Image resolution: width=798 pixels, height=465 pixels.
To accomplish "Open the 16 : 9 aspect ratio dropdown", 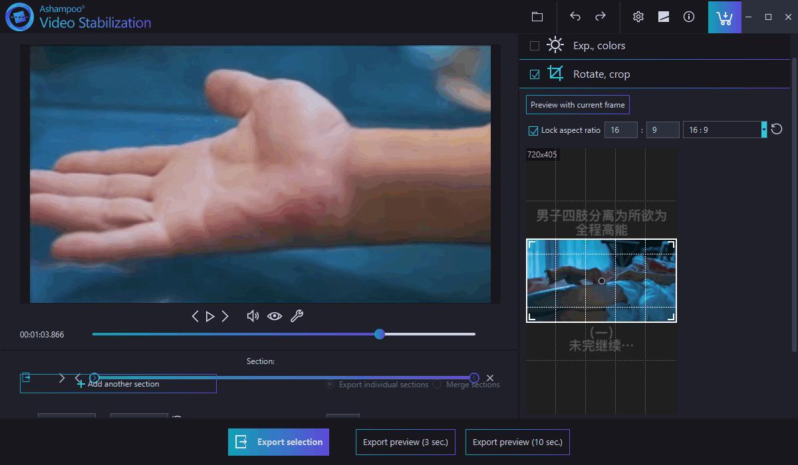I will (x=725, y=130).
